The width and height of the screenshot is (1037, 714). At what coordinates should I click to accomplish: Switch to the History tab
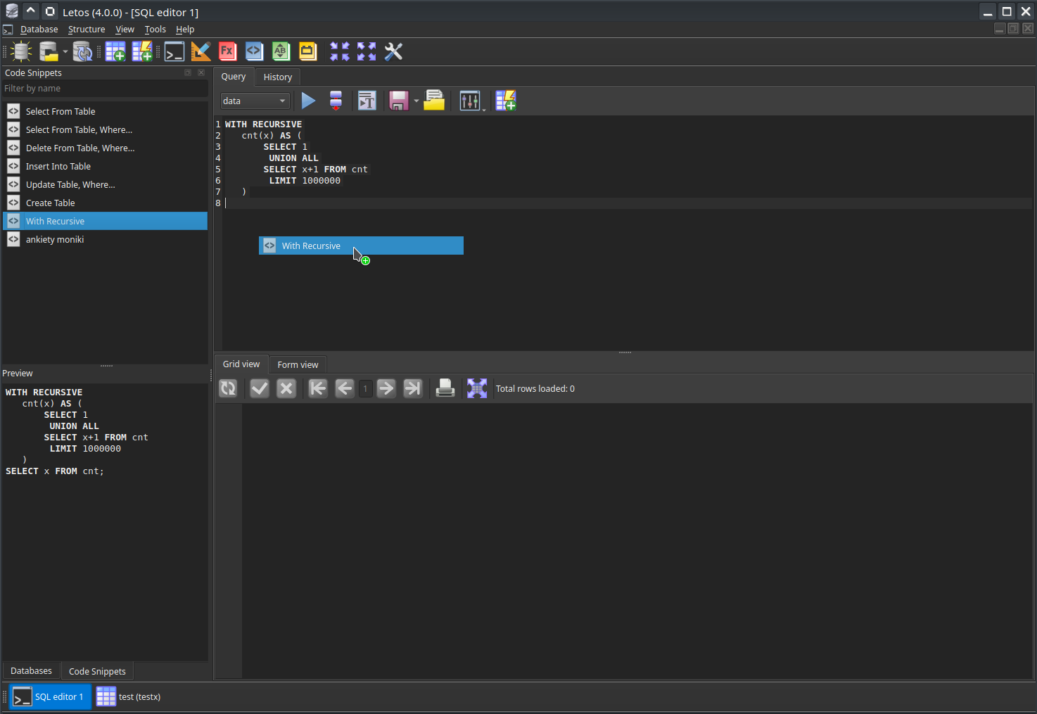tap(278, 77)
